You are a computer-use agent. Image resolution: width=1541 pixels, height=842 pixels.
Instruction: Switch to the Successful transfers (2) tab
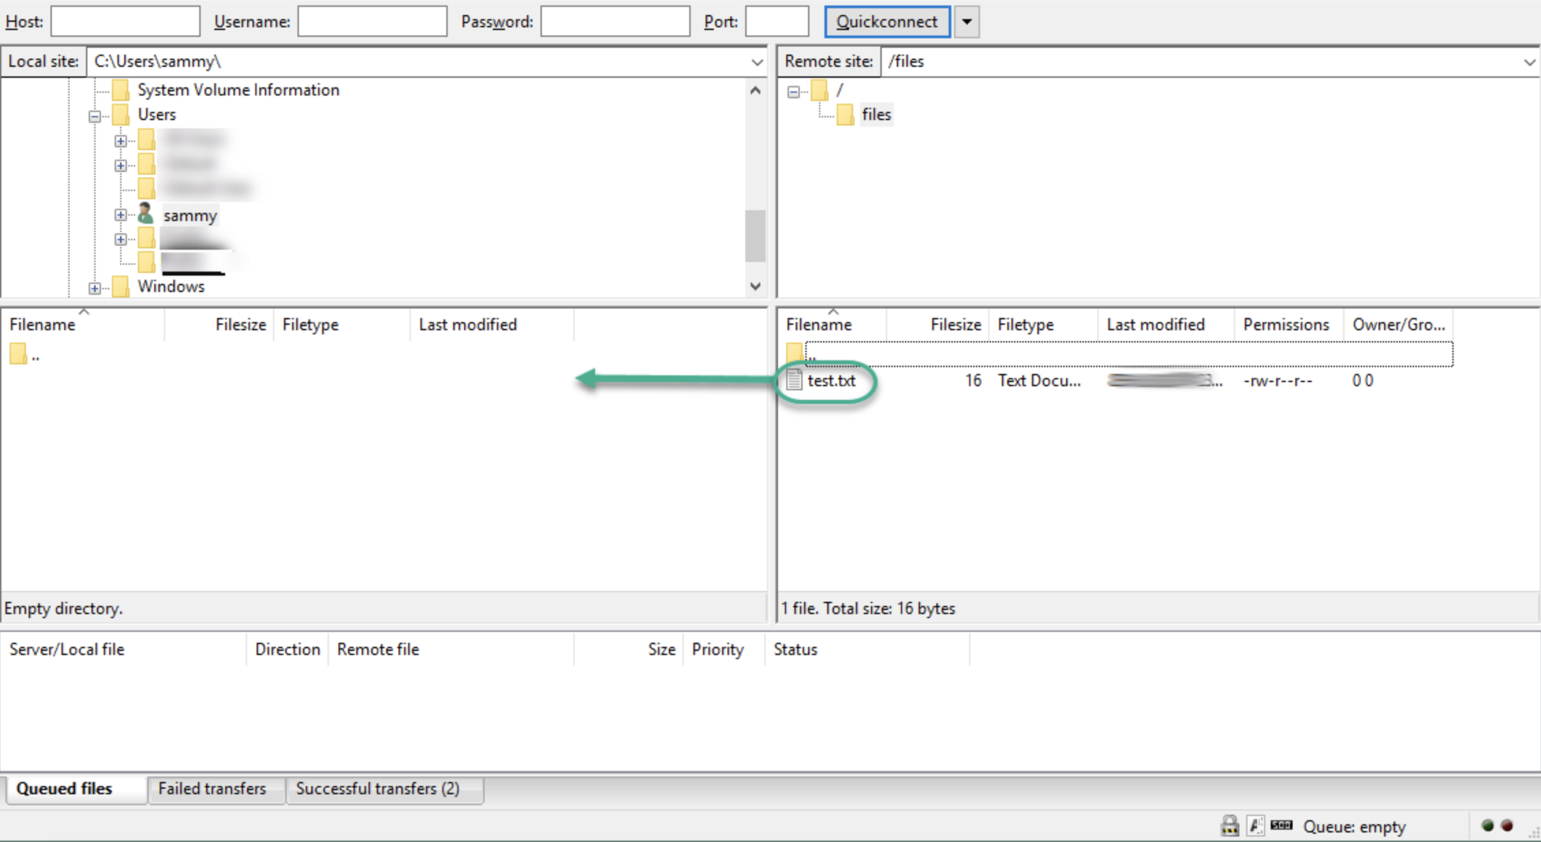pyautogui.click(x=384, y=789)
